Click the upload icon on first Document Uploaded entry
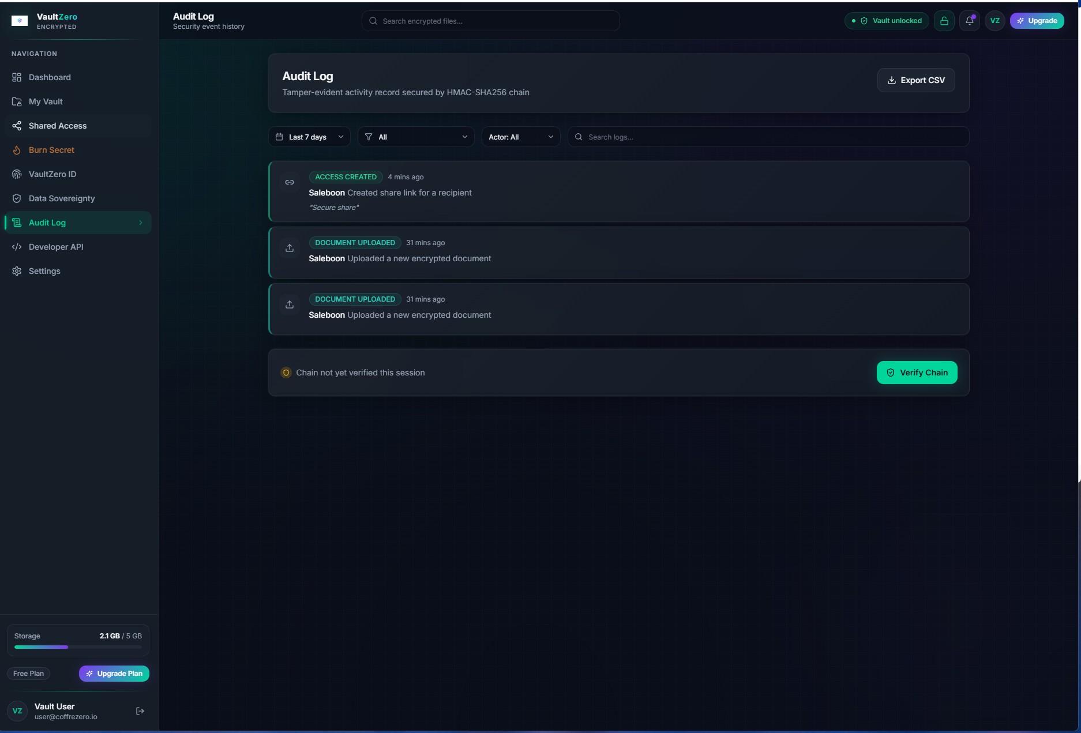 (x=290, y=248)
